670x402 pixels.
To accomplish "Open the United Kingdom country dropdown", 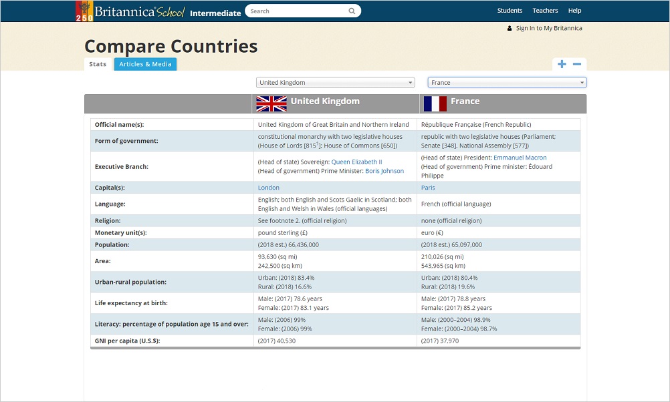I will (335, 83).
